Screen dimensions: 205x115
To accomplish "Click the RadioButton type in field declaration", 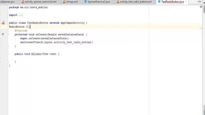I will (17, 27).
